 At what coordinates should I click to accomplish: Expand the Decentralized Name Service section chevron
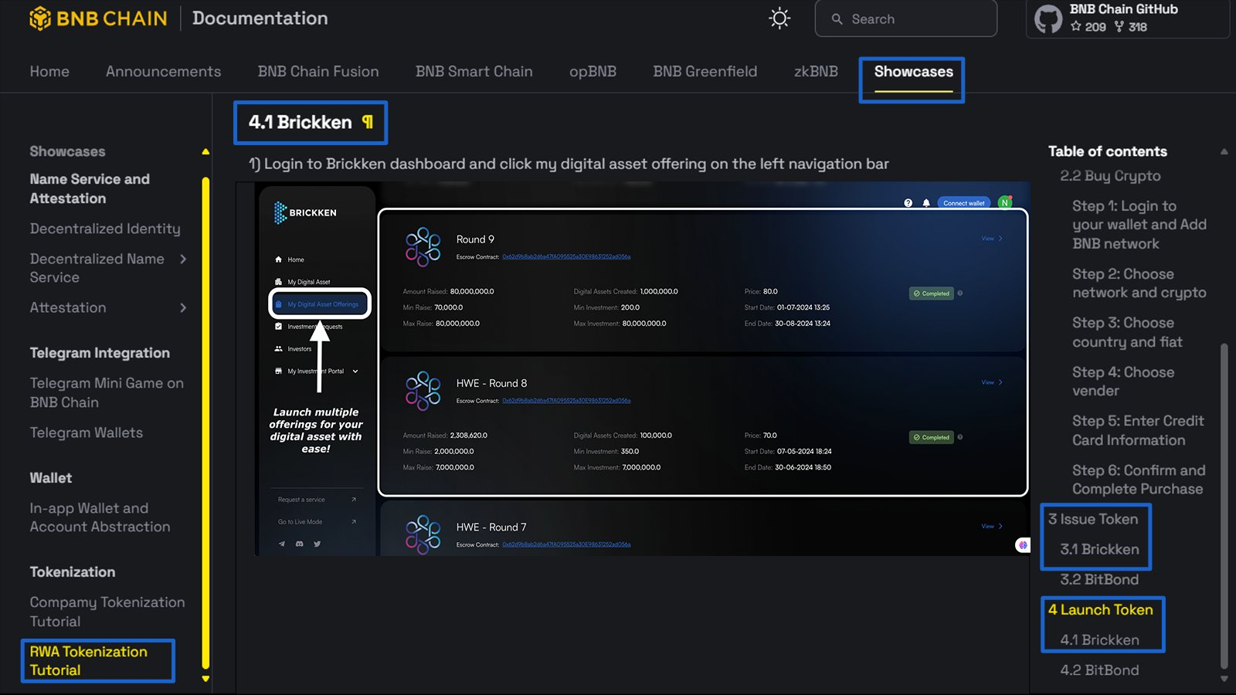[x=183, y=259]
